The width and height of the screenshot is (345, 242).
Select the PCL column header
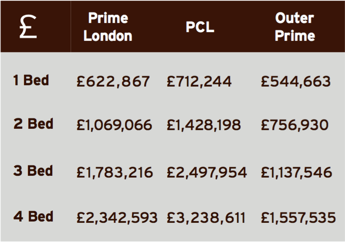(199, 27)
